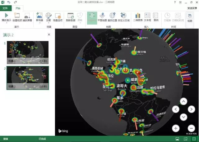The width and height of the screenshot is (199, 142).
Task: Toggle the highlighted map labels button
Action: point(92,18)
